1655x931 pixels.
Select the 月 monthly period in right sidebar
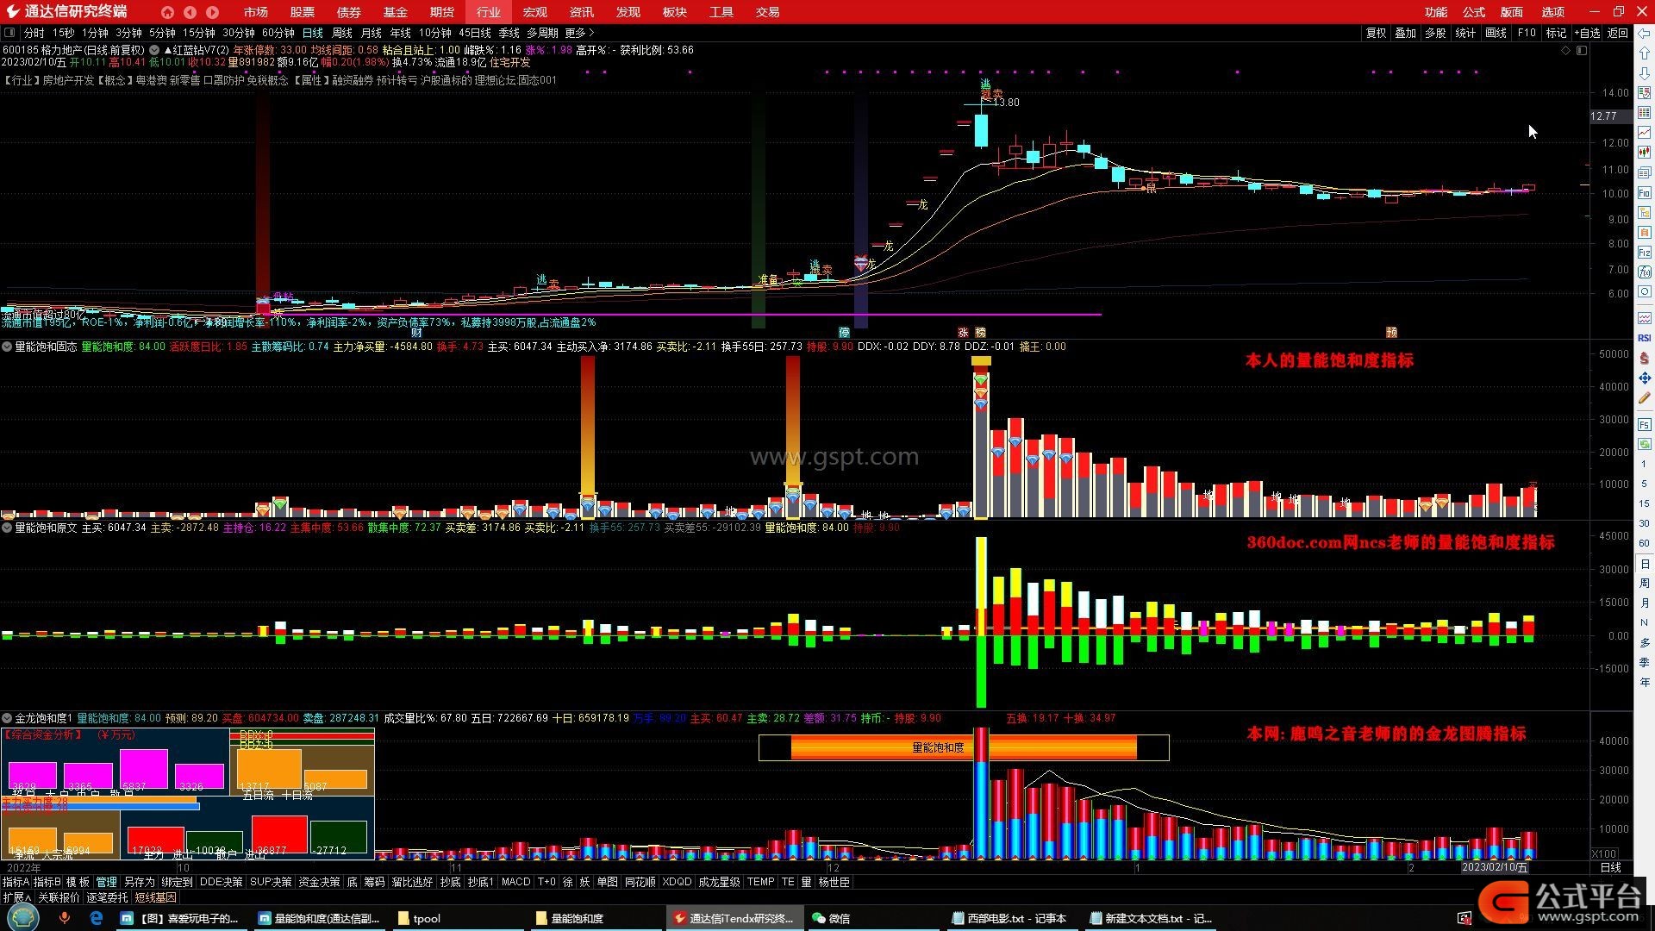[1645, 603]
